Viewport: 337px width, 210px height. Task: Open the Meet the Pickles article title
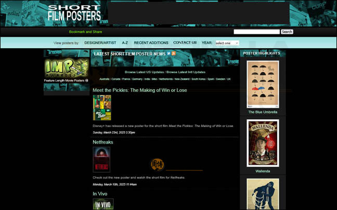click(140, 90)
